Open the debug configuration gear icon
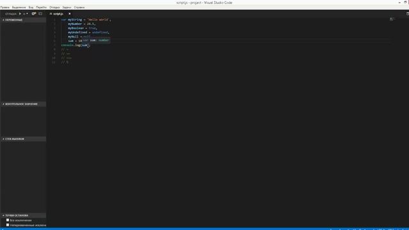 (34, 14)
